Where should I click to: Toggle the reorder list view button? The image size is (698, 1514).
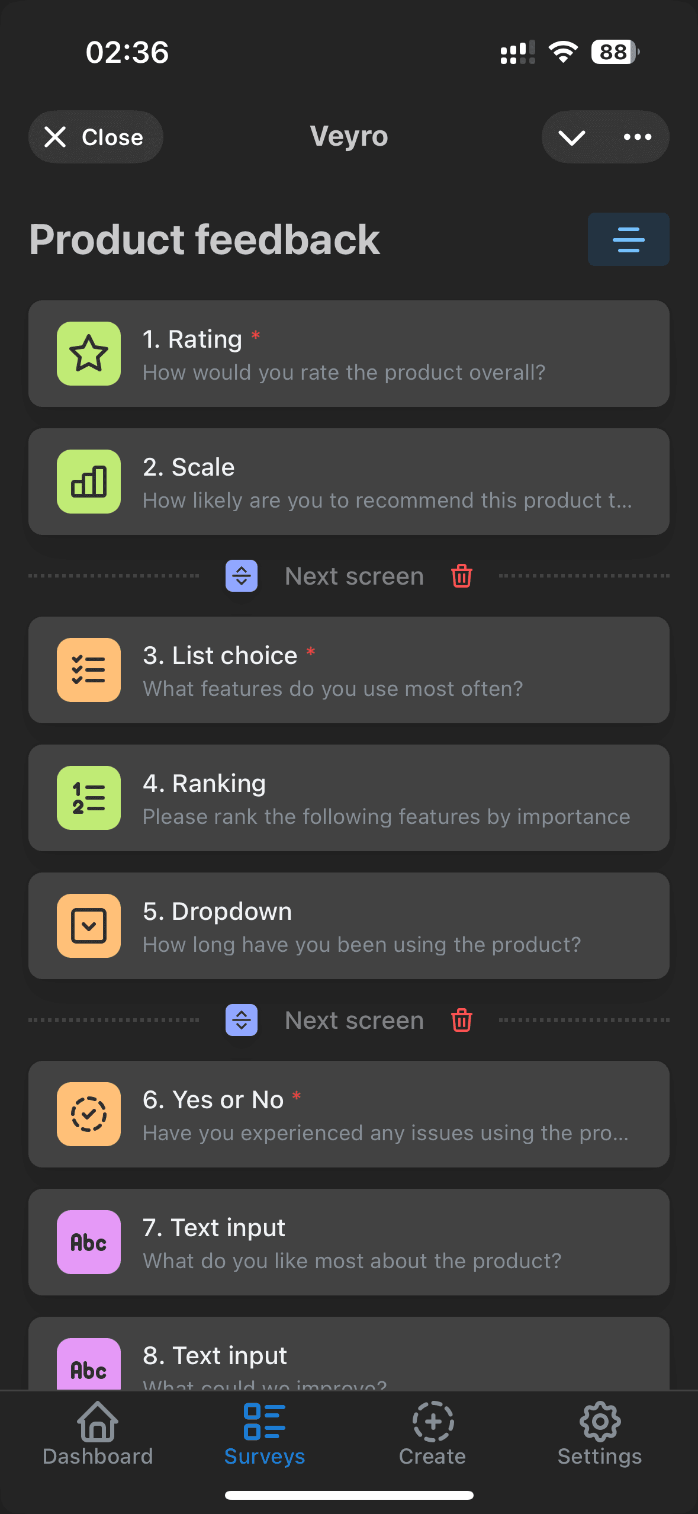(x=628, y=239)
